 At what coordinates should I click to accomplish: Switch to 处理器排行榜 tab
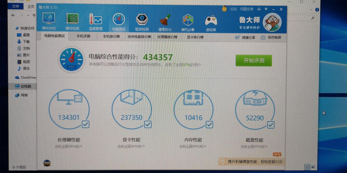click(x=167, y=37)
